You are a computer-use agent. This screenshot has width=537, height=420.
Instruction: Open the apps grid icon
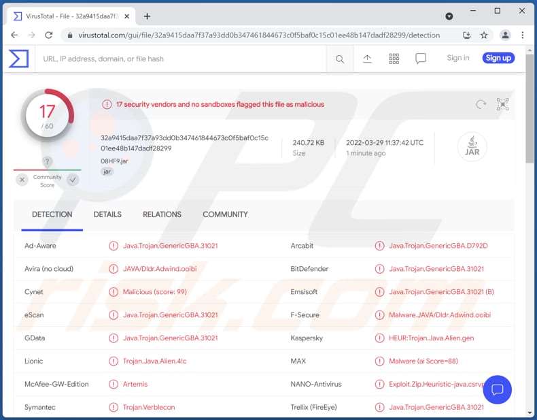click(x=394, y=59)
